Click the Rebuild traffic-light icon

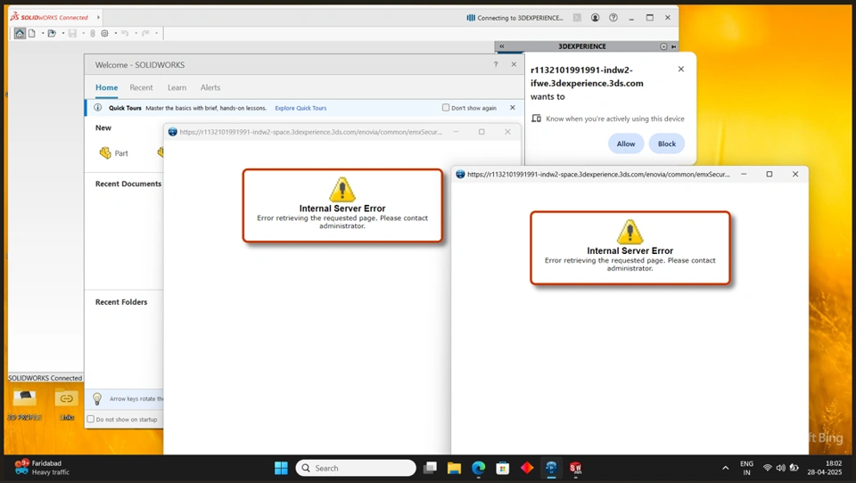tap(92, 33)
